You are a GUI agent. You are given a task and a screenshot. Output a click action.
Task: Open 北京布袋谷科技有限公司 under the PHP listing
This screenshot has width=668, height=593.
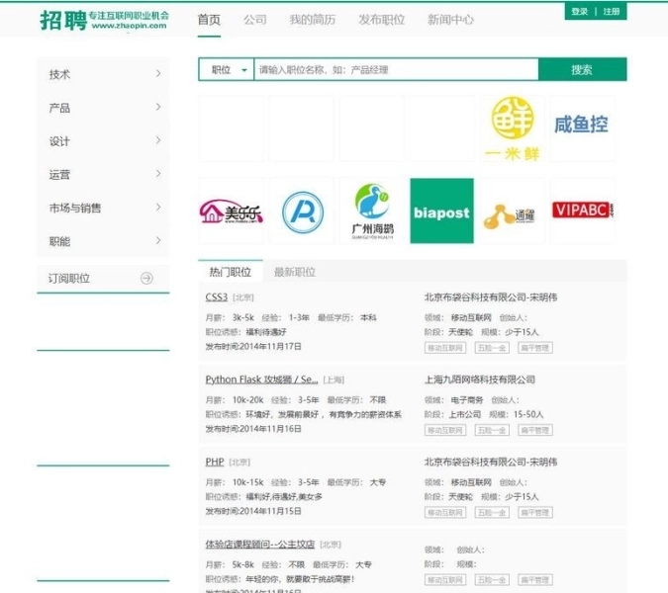pyautogui.click(x=491, y=462)
